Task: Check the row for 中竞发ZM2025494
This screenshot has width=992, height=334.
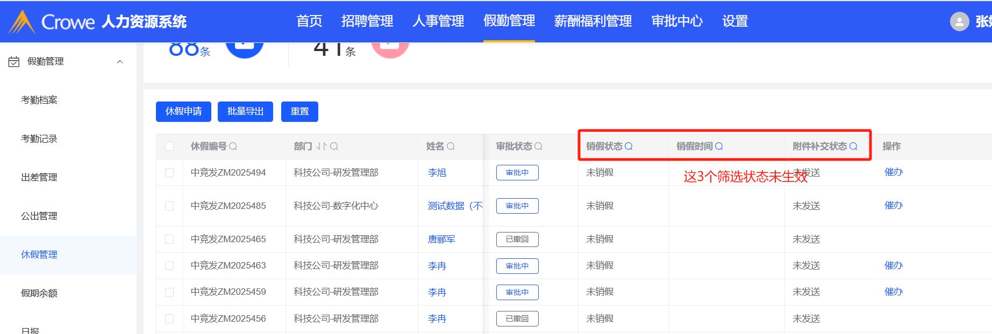Action: tap(169, 172)
